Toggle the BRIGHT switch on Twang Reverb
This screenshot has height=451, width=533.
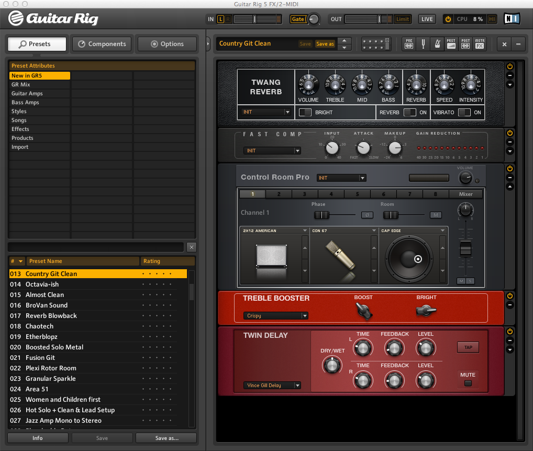[x=305, y=112]
